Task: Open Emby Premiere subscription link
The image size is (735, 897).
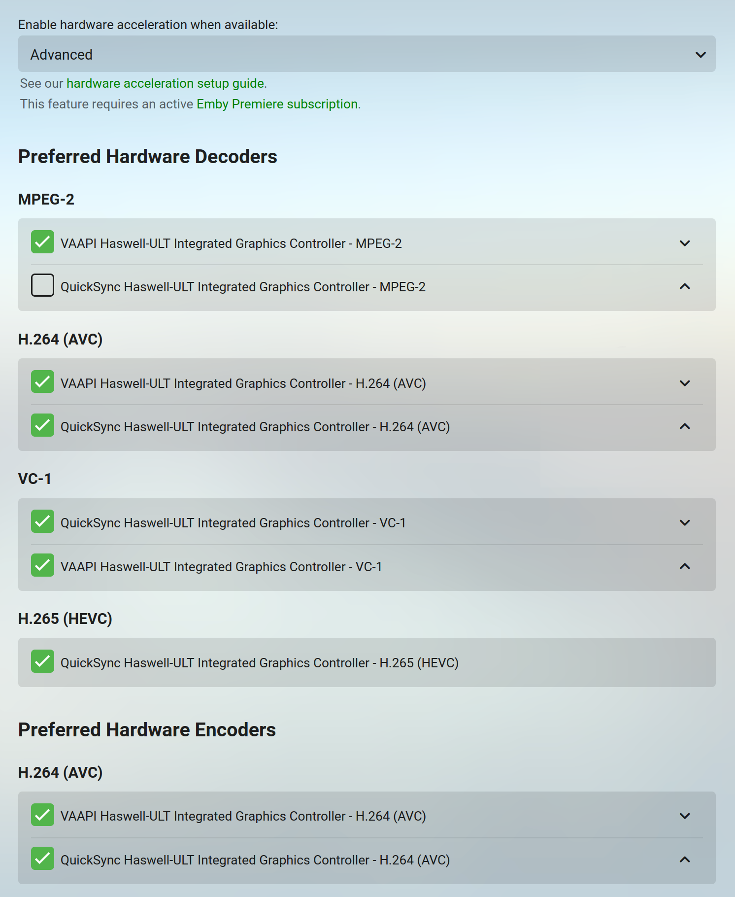Action: click(x=277, y=104)
